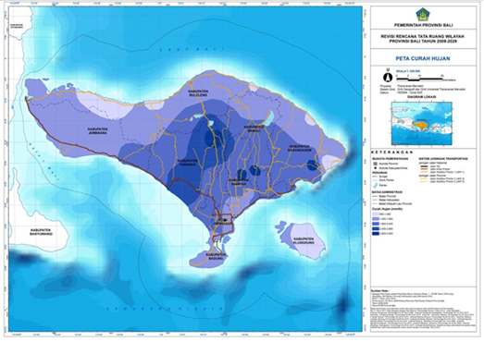Screen dimensions: 484x342
Task: Click the scale bar under Skala
Action: pos(419,79)
